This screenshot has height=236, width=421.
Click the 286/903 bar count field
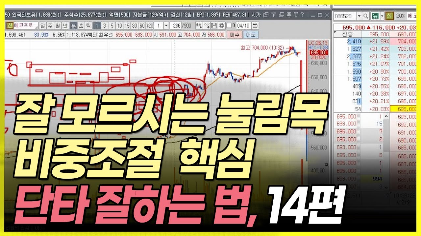(x=181, y=26)
